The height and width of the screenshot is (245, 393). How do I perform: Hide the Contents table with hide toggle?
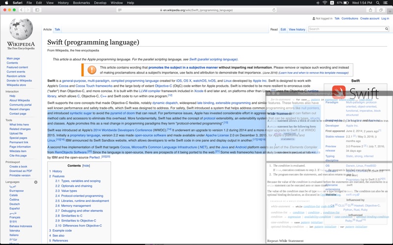click(x=86, y=166)
